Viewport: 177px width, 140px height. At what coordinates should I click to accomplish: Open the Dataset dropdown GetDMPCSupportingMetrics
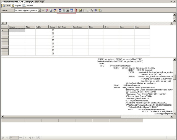pos(39,10)
